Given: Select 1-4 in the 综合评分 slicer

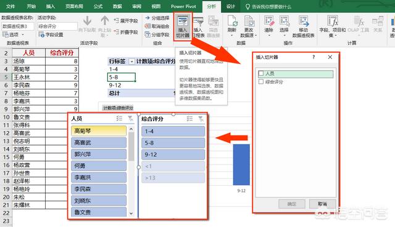Looking at the screenshot, I should click(173, 131).
